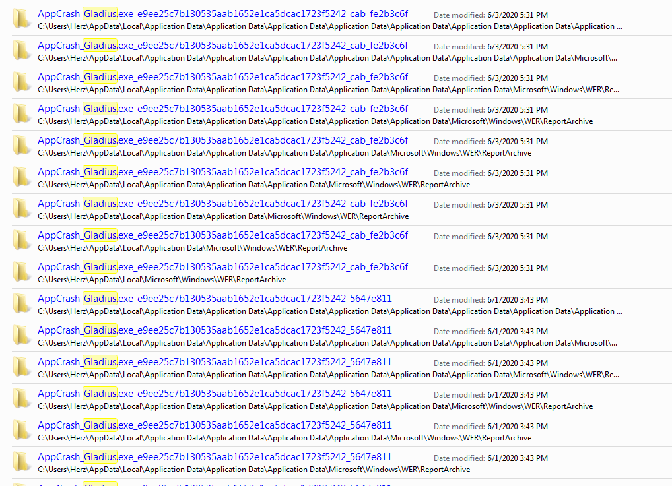Click folder icon of 5647e811 result ending 'Application ...'

click(x=21, y=304)
